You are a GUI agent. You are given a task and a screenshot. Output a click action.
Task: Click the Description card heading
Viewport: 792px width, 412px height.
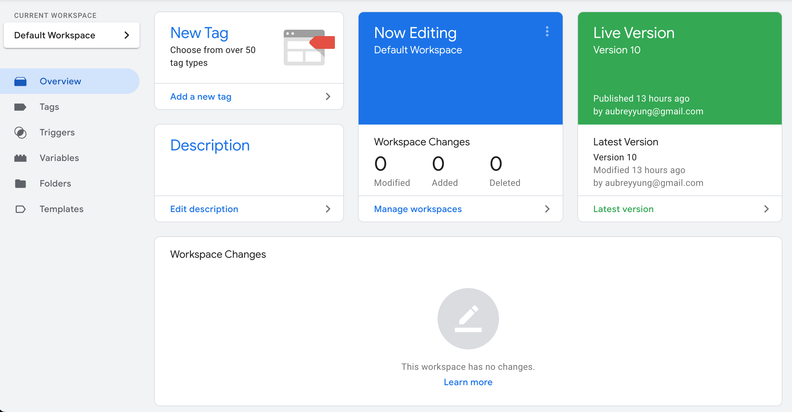pyautogui.click(x=210, y=145)
